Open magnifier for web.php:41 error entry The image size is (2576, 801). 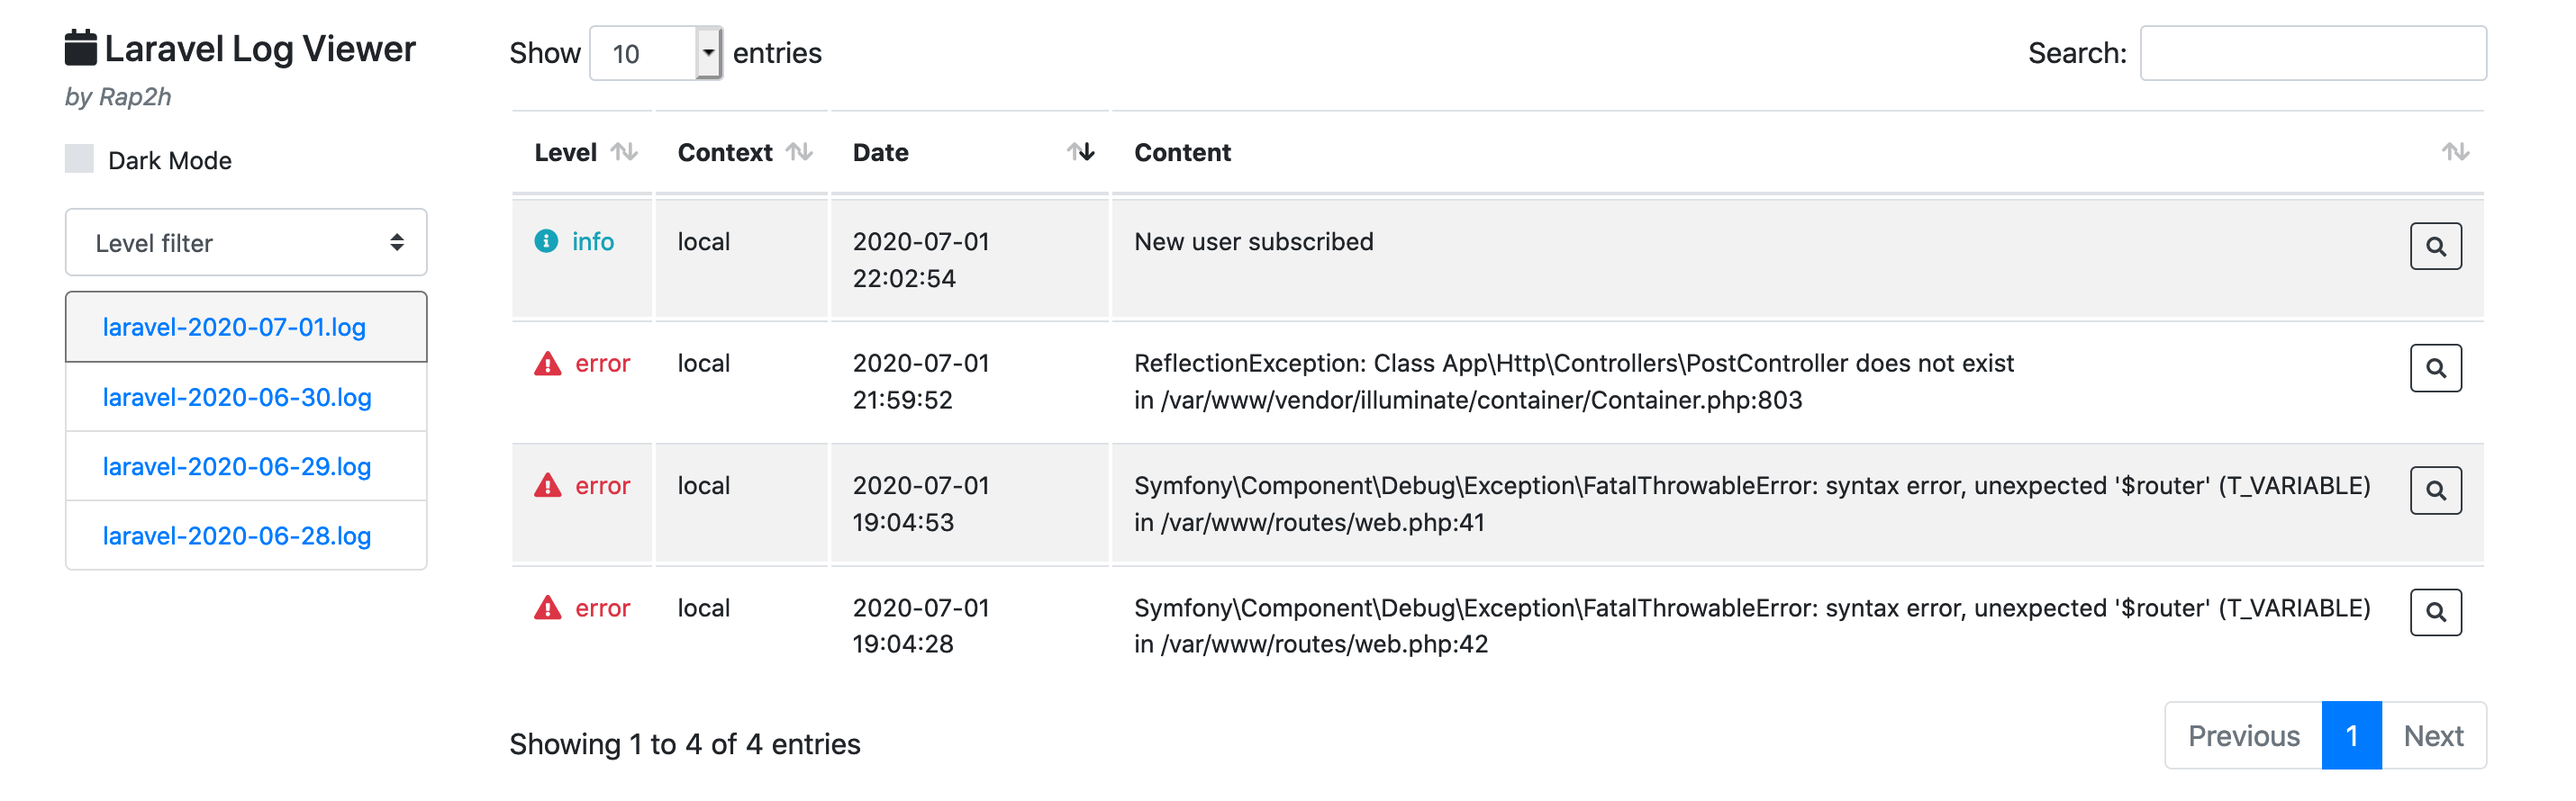click(2435, 490)
